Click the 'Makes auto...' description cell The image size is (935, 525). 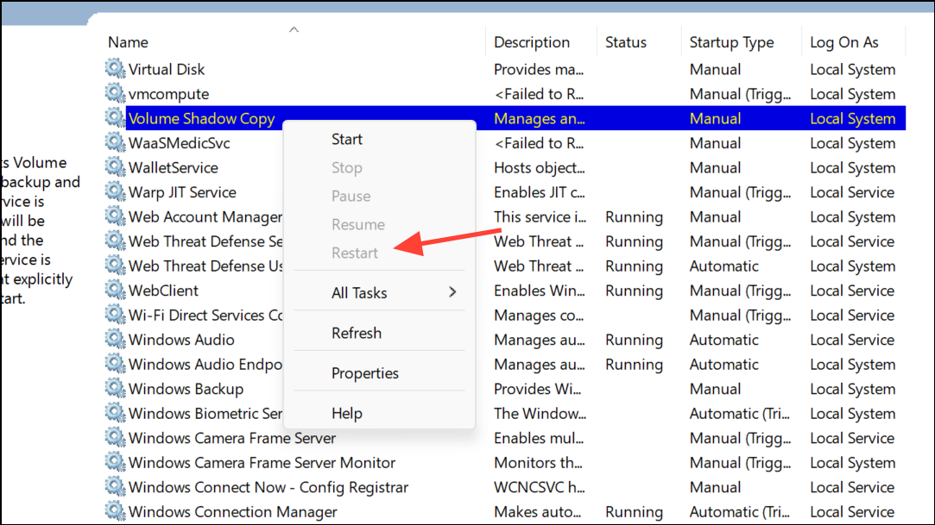pyautogui.click(x=537, y=512)
